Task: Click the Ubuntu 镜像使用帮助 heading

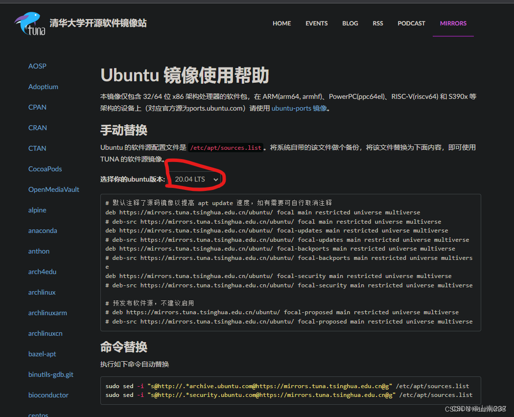Action: click(185, 75)
